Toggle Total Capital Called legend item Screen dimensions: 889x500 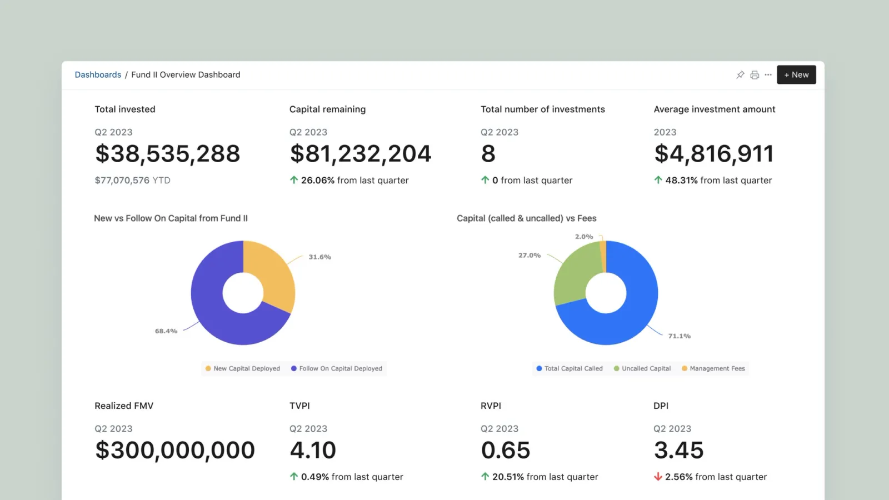pyautogui.click(x=570, y=368)
